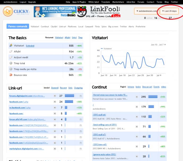Click the Timp mediu pe vizita clock icon
Viewport: 183px width, 161px height.
point(11,69)
